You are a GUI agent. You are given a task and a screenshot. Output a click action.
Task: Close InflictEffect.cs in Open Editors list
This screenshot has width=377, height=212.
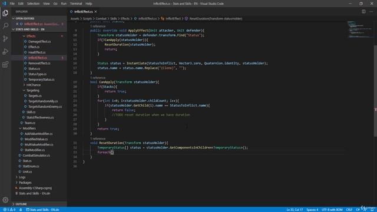tap(17, 24)
